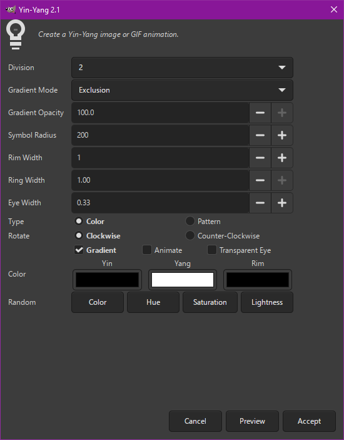Click the Preview button
Image resolution: width=344 pixels, height=440 pixels.
pos(252,421)
